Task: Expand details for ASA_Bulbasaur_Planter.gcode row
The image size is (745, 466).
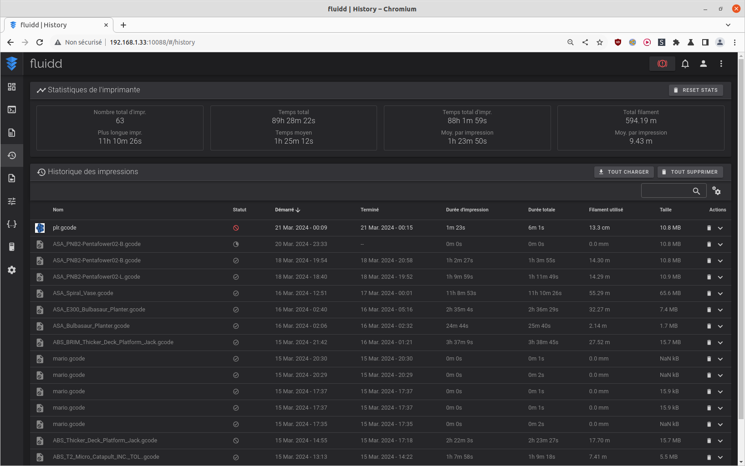Action: click(x=720, y=326)
